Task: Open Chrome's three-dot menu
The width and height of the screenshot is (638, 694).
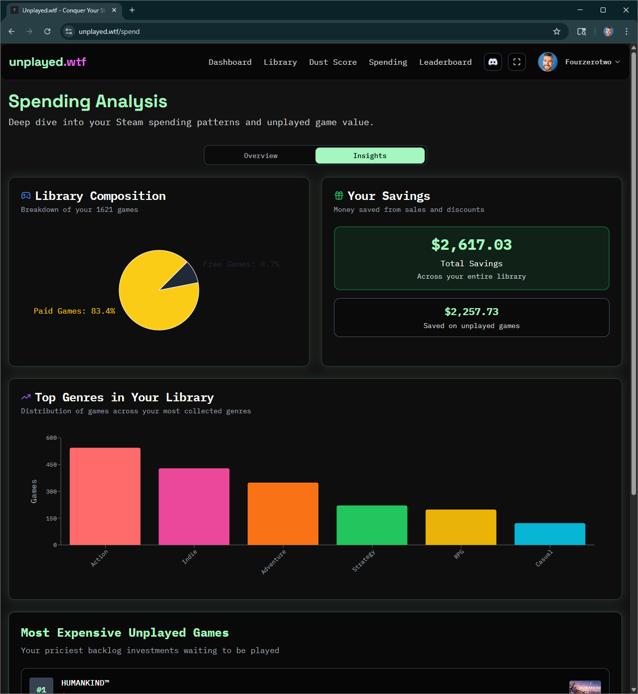Action: point(627,31)
